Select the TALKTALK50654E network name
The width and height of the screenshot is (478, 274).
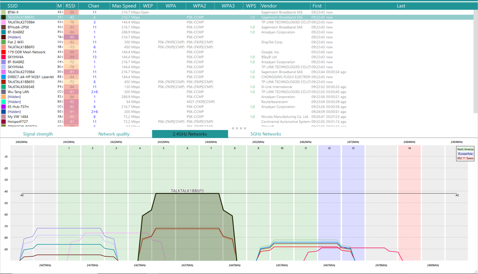tap(21, 87)
